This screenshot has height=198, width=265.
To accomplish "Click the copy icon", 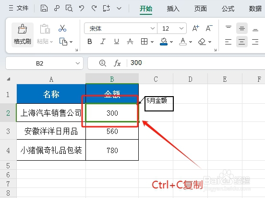I will [x=63, y=42].
